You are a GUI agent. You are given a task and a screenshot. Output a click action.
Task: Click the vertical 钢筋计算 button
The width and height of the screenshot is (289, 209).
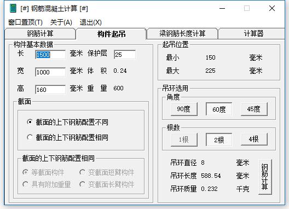point(265,177)
